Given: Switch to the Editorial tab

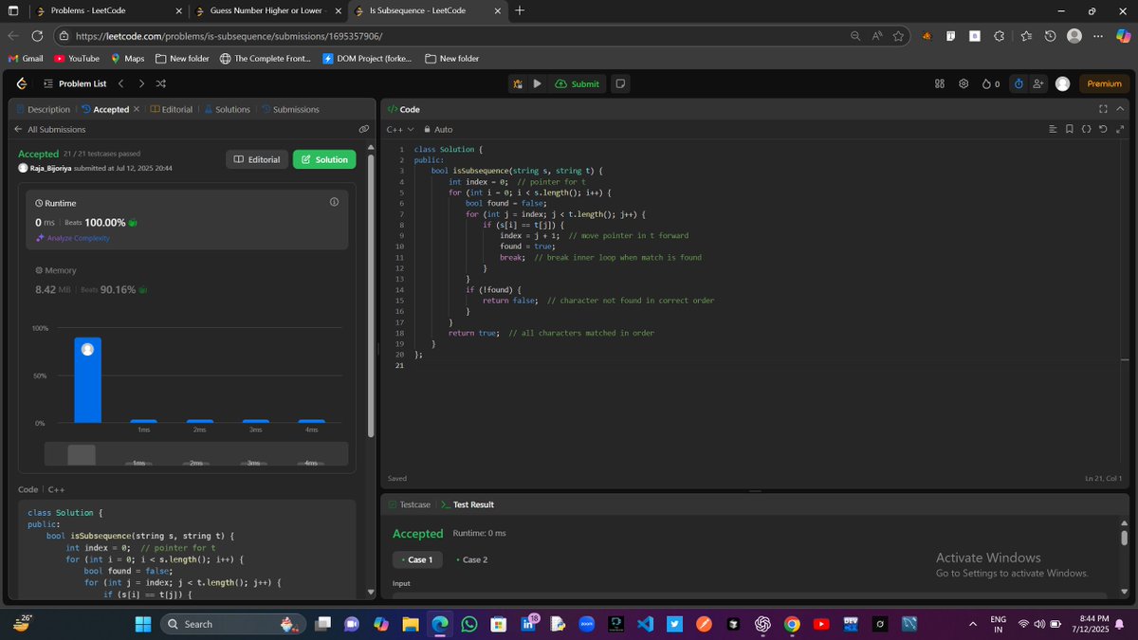Looking at the screenshot, I should pos(172,109).
